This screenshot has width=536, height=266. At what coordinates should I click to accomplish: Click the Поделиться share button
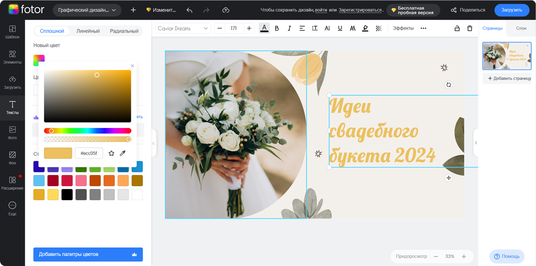click(x=468, y=10)
